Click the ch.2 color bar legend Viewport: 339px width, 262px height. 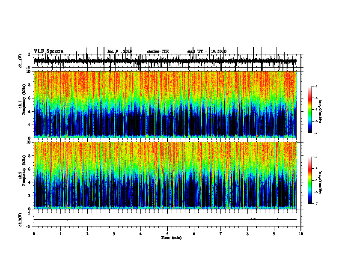[x=309, y=180]
